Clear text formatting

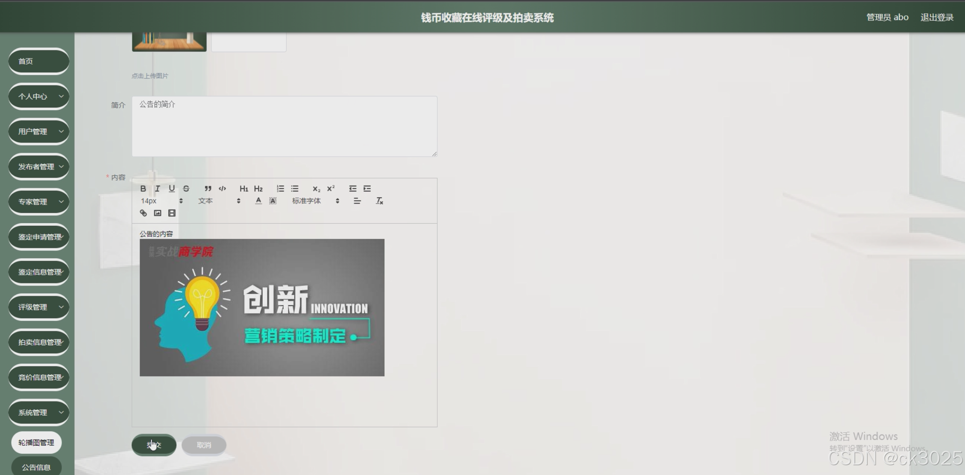pos(379,201)
